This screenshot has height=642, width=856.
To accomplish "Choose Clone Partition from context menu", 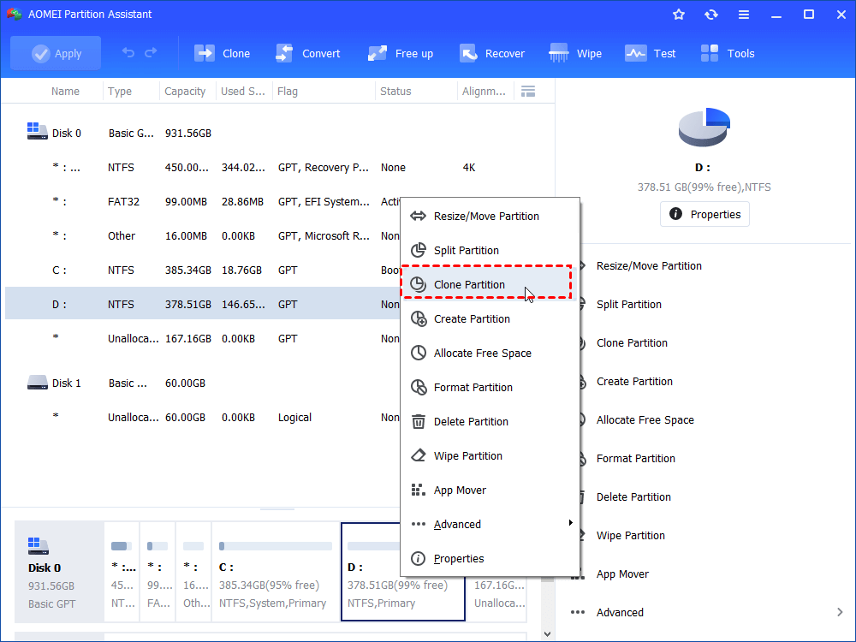I will (470, 284).
